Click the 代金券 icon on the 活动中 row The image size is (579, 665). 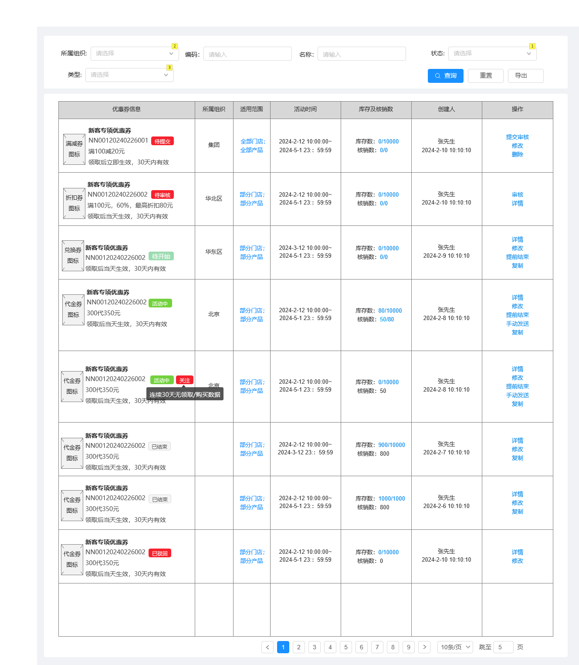click(73, 310)
